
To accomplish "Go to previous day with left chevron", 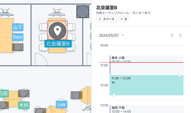I will tap(172, 35).
